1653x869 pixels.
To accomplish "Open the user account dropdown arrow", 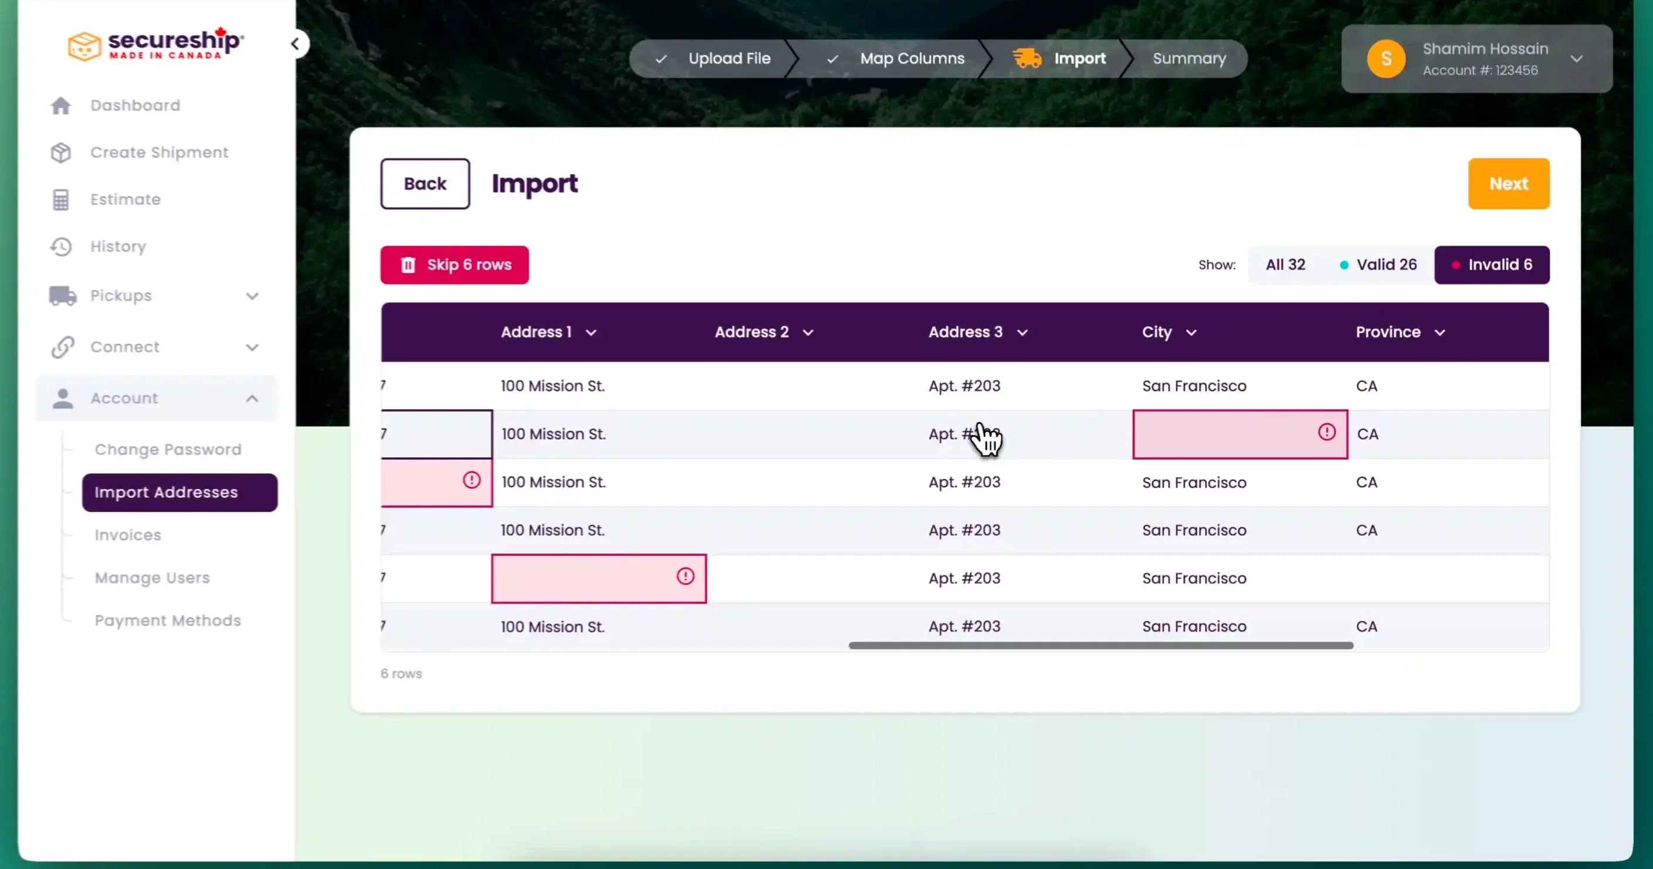I will point(1576,59).
